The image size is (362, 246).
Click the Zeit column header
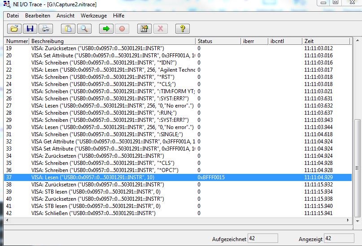(x=326, y=41)
